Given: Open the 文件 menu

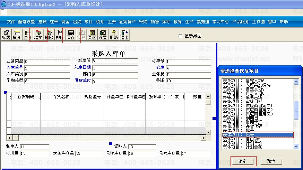Looking at the screenshot, I should coord(11,22).
